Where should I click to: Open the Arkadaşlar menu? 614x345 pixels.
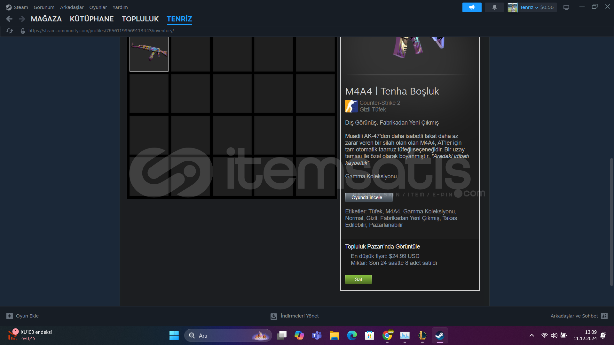coord(72,7)
